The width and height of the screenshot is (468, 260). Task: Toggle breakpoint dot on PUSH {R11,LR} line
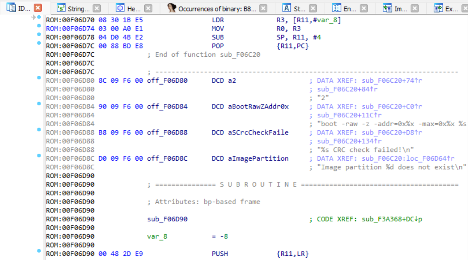(x=39, y=251)
